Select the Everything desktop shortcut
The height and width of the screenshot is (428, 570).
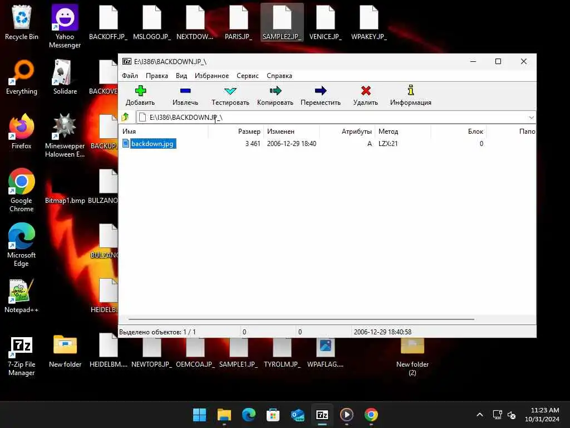22,77
